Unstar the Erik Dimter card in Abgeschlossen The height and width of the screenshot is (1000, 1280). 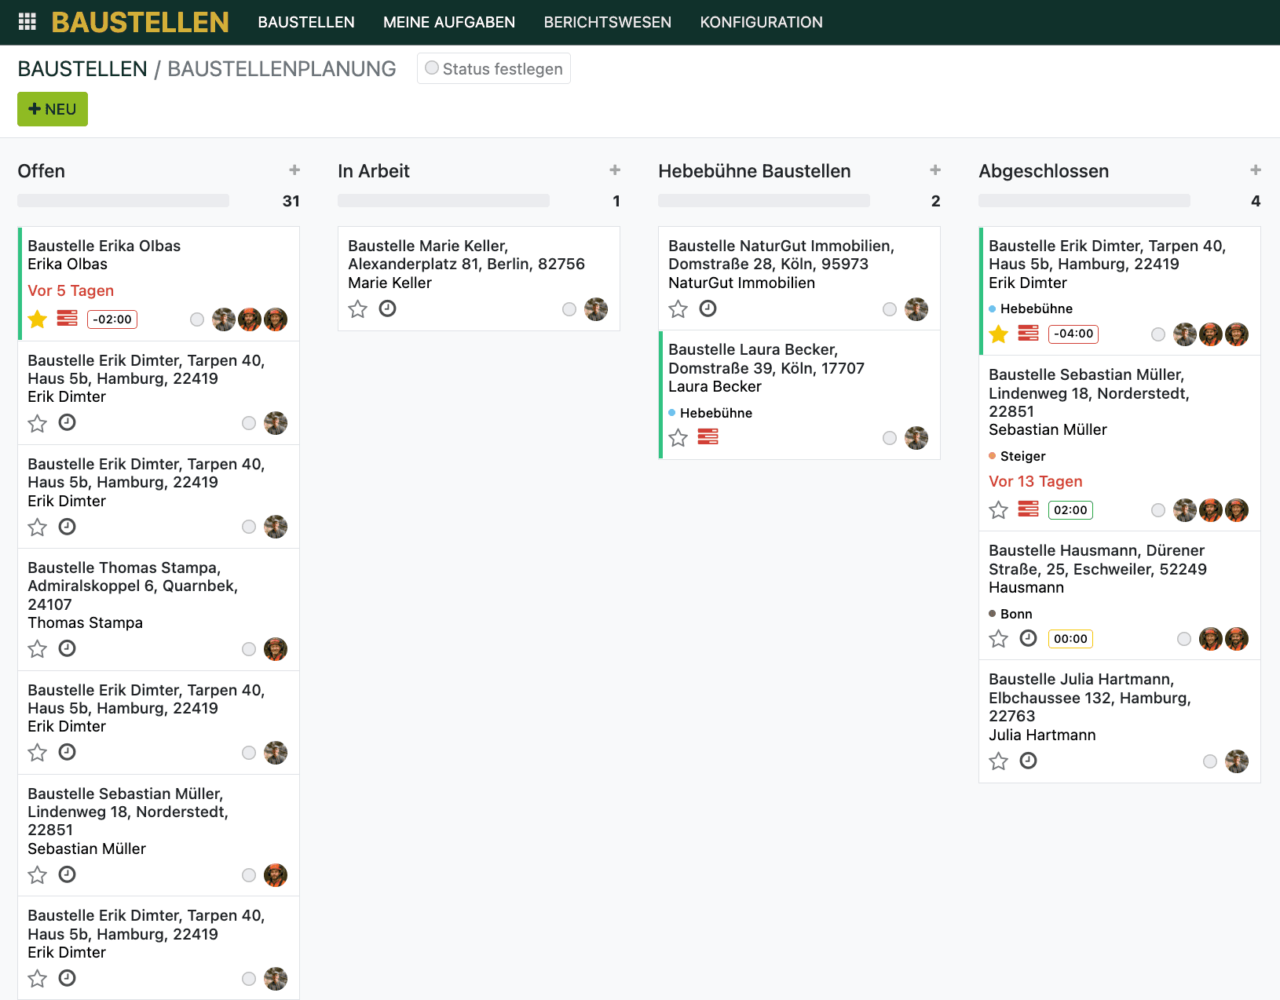tap(999, 334)
